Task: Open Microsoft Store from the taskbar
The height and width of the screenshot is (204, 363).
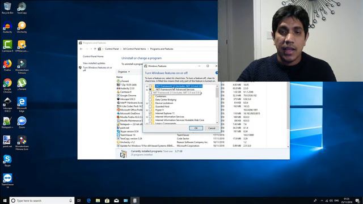Action: (x=107, y=201)
